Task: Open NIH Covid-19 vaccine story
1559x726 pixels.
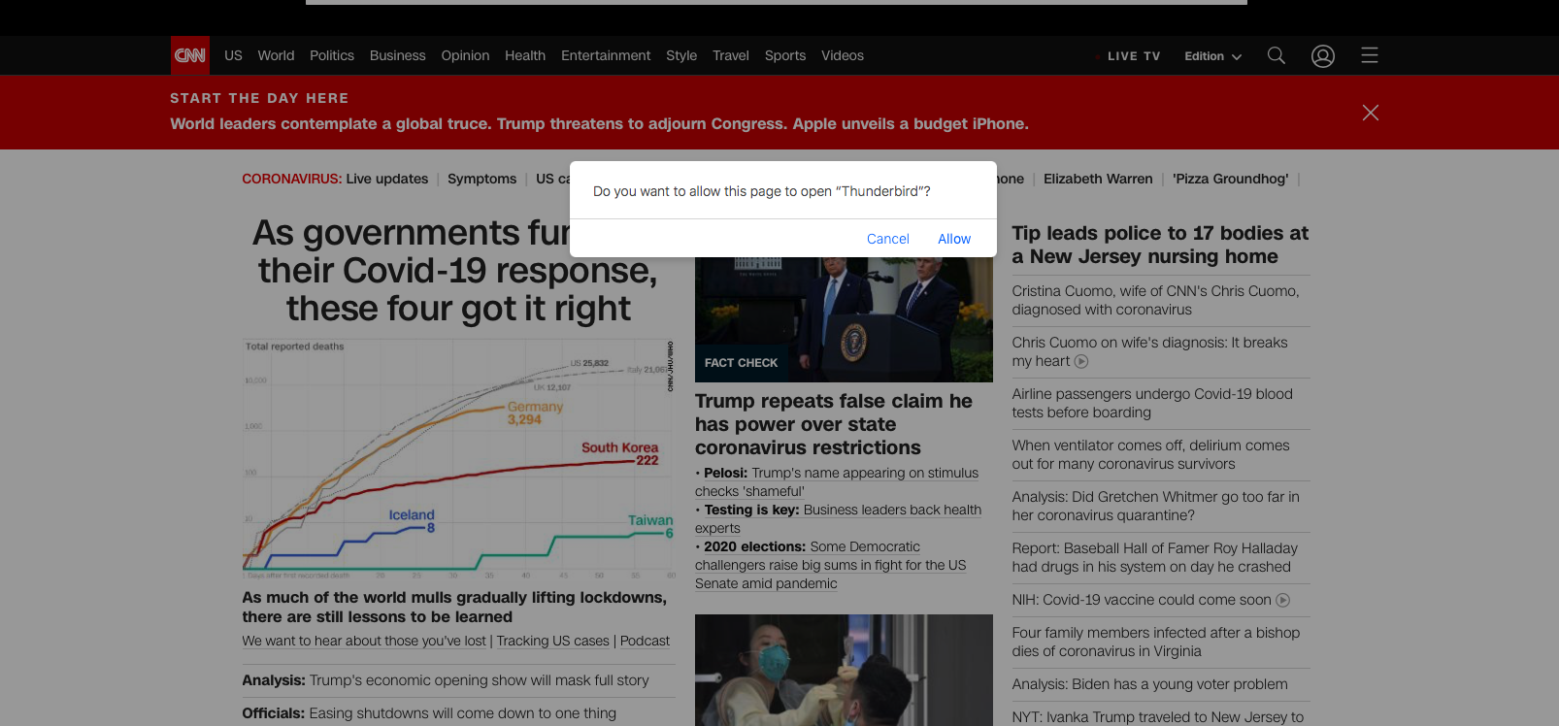Action: pyautogui.click(x=1142, y=600)
